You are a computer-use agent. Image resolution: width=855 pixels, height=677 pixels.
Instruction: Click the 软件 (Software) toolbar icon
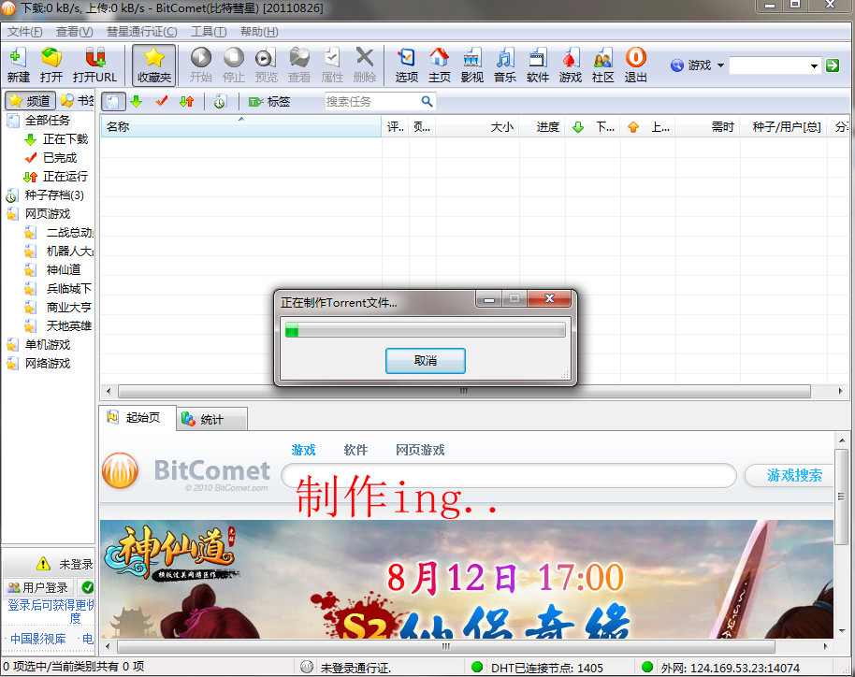(537, 65)
